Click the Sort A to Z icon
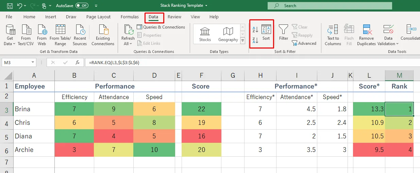This screenshot has width=420, height=173. coord(255,30)
